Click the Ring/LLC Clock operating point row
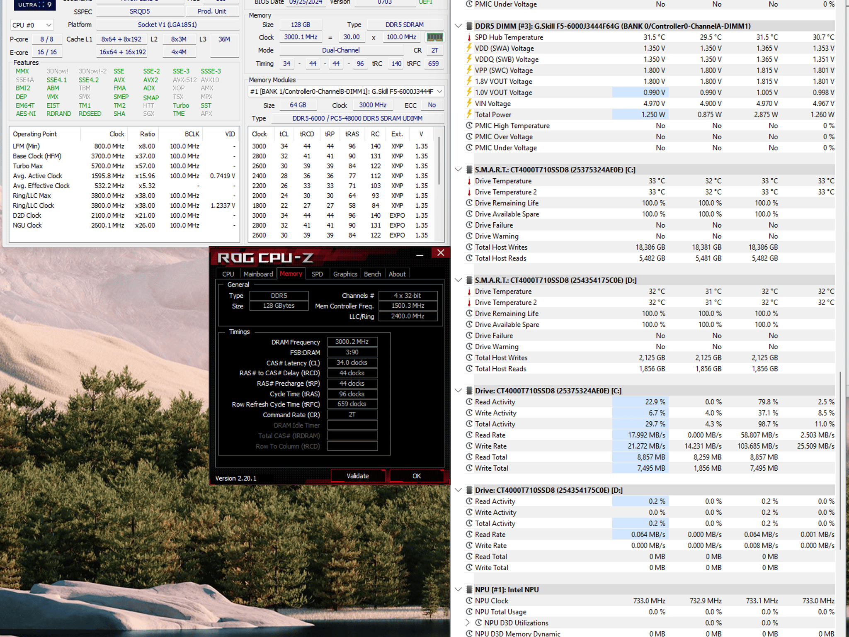This screenshot has width=849, height=637. [x=124, y=206]
